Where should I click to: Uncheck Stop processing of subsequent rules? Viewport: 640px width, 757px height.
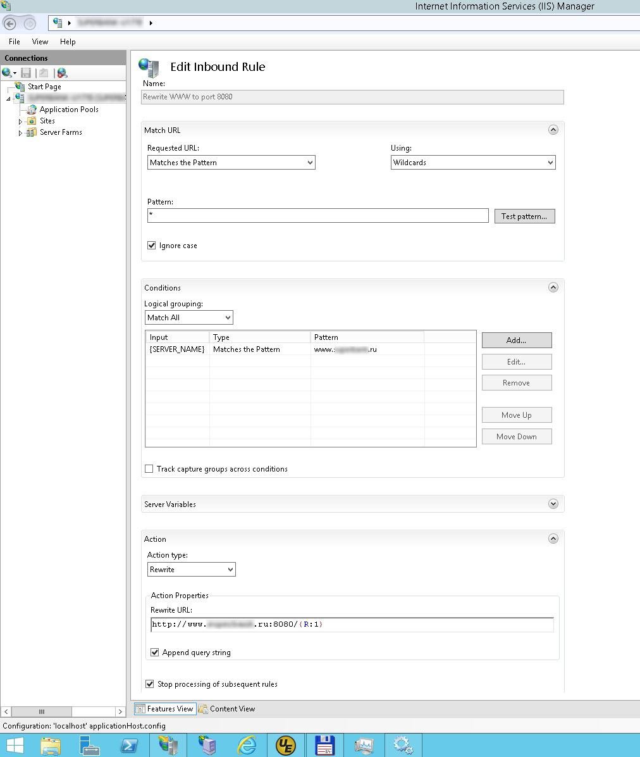(x=149, y=684)
